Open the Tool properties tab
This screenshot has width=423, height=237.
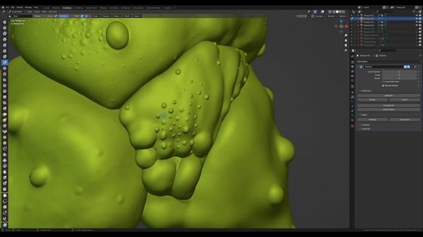pyautogui.click(x=352, y=56)
